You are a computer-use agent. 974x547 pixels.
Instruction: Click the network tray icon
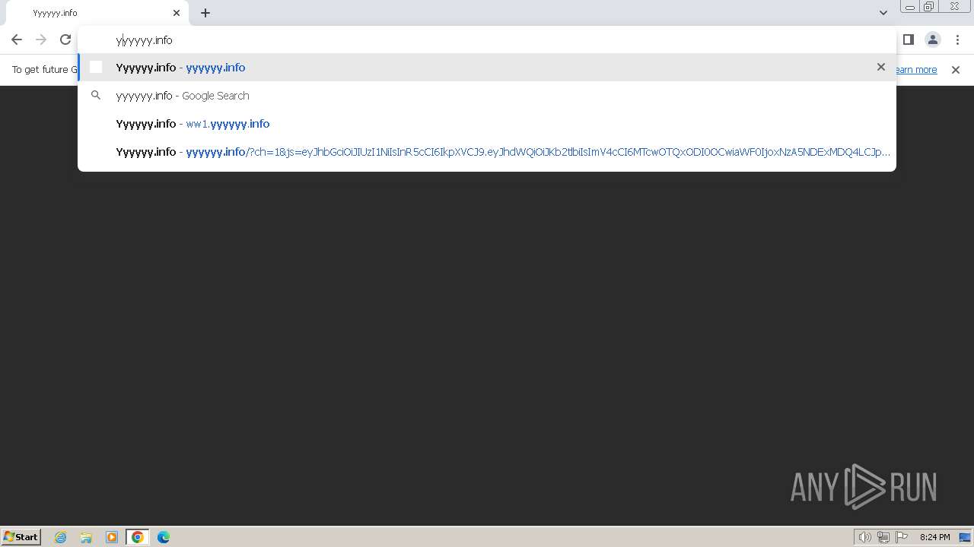(x=883, y=537)
